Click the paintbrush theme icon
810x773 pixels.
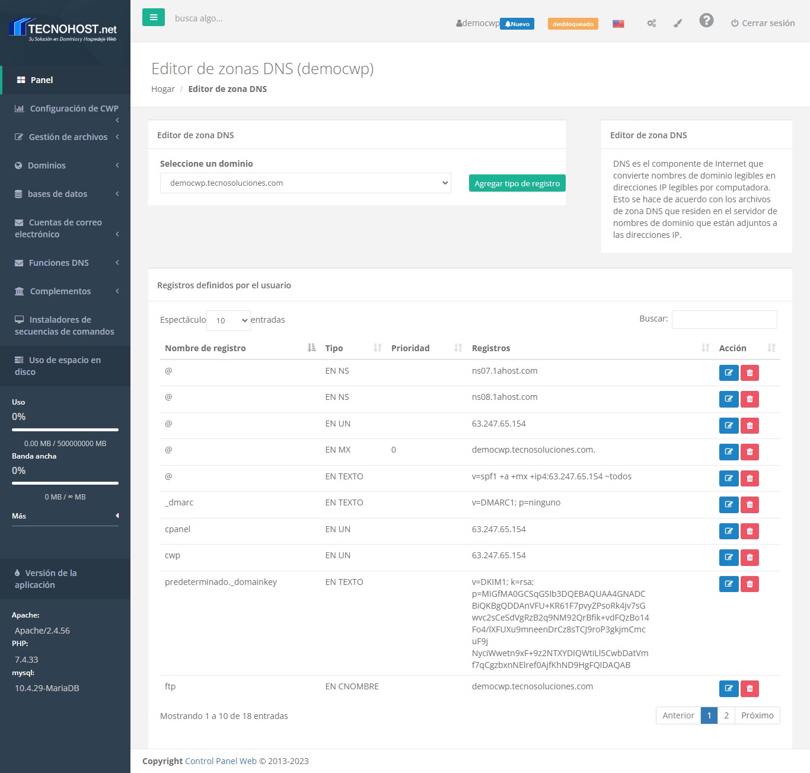point(678,23)
